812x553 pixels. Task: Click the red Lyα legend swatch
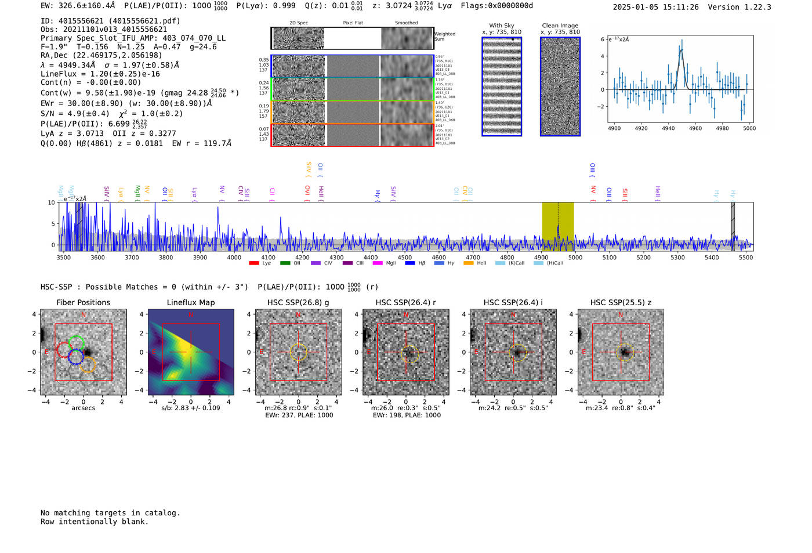[x=253, y=263]
